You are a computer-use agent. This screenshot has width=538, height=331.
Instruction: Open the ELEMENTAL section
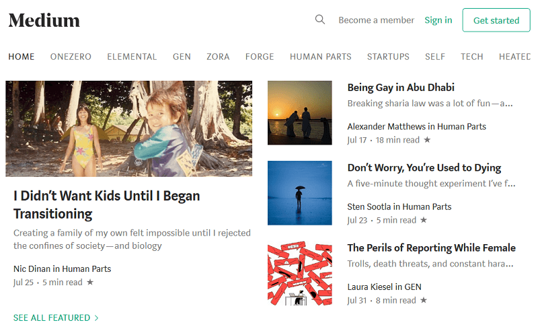click(132, 57)
